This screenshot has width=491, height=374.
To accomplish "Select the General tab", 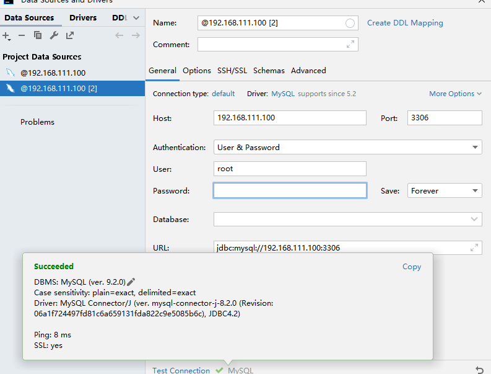I will pos(162,71).
